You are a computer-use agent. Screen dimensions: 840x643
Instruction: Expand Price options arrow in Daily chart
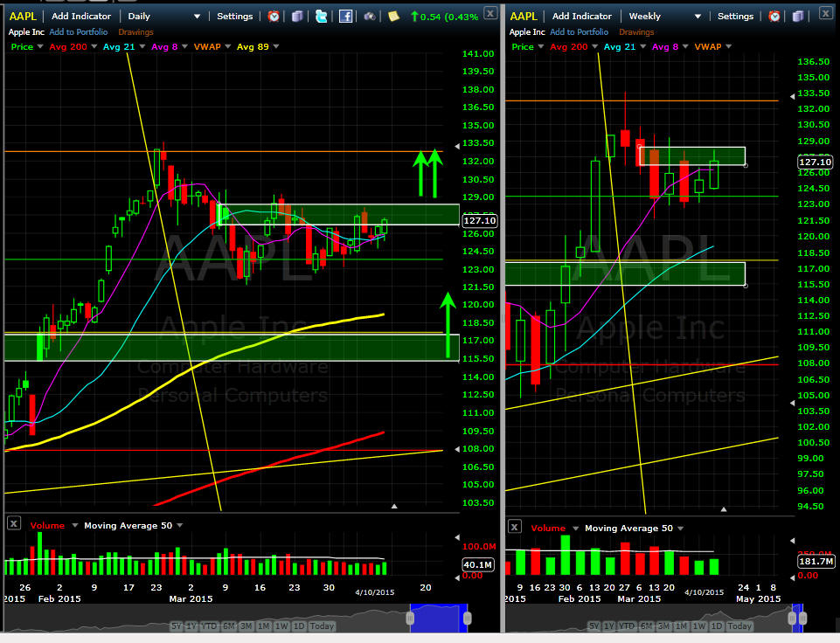(x=40, y=46)
